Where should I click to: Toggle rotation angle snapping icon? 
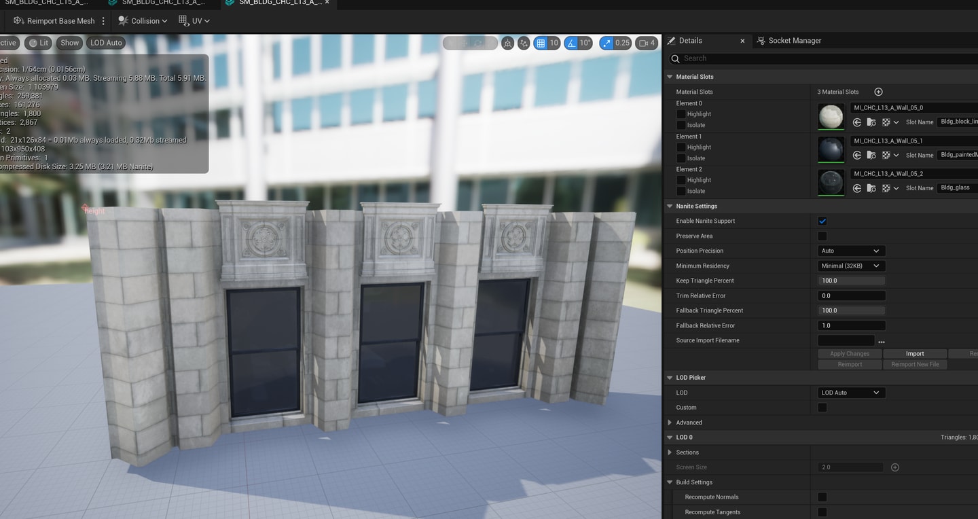pyautogui.click(x=571, y=43)
